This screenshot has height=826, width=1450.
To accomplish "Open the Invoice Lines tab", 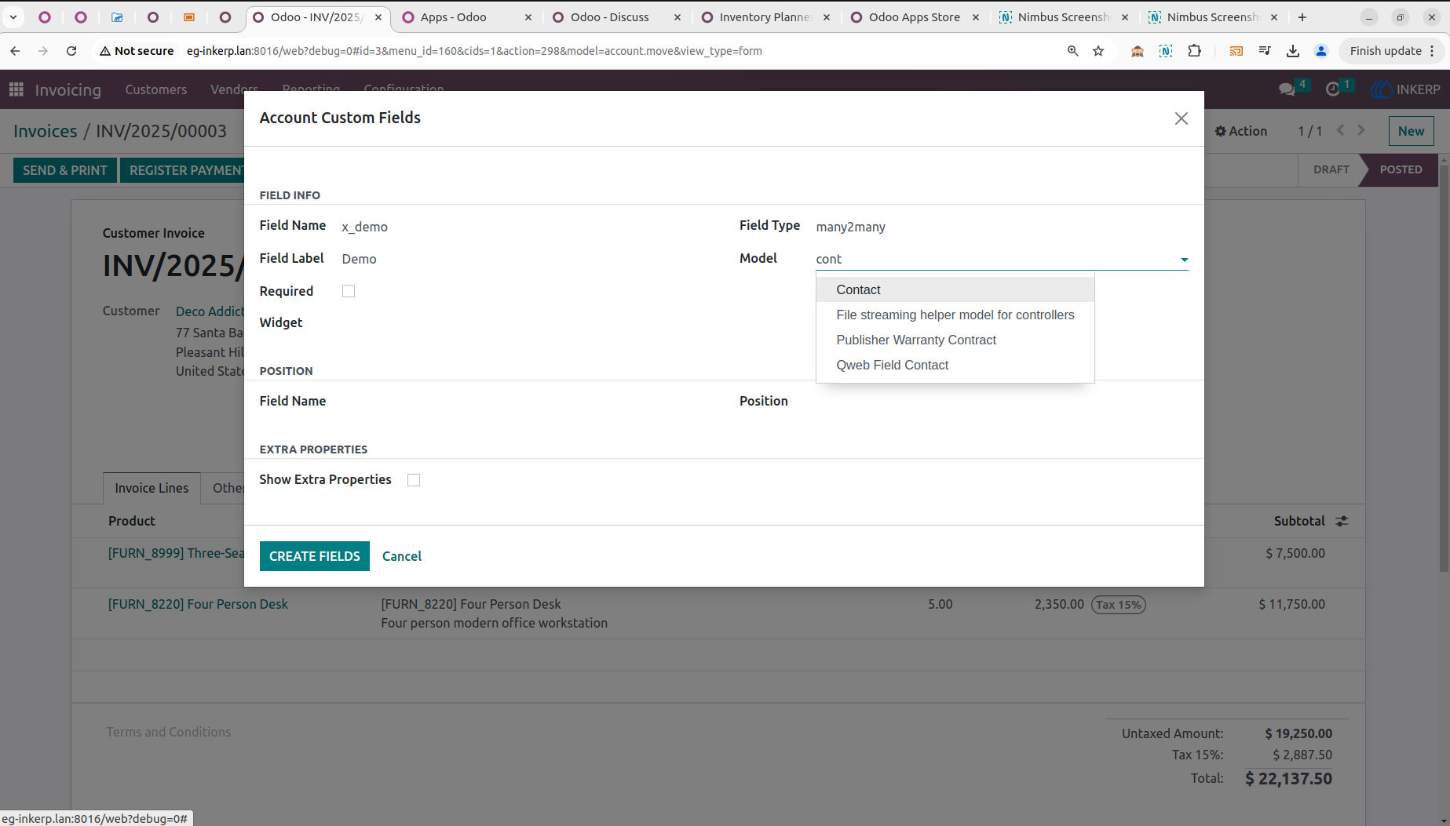I will [152, 488].
